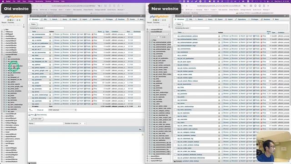
Task: Click Containing the word field, old-website window
Action: 55,28
